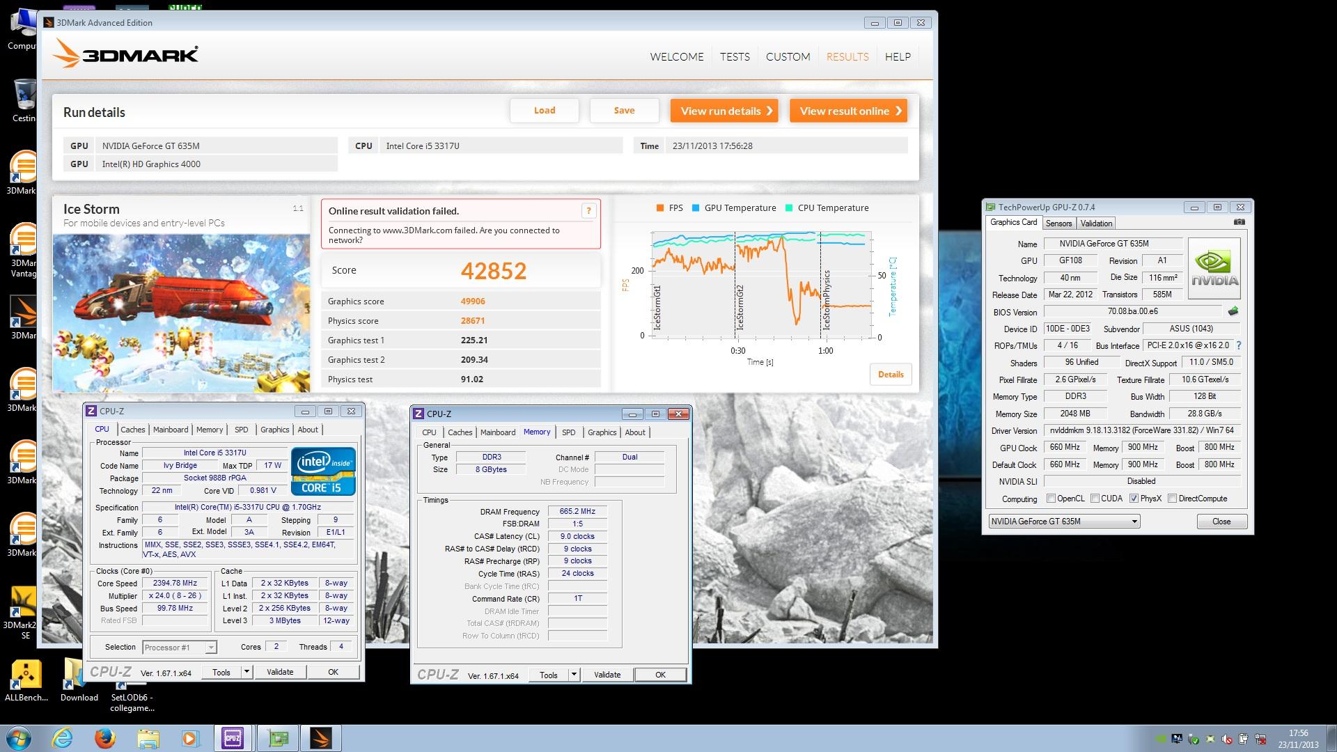Click the taskbar clock showing 17:56
The height and width of the screenshot is (752, 1337).
pos(1298,733)
